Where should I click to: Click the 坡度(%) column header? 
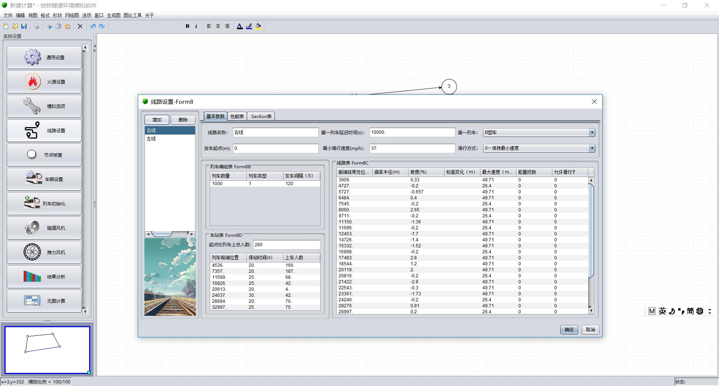426,172
